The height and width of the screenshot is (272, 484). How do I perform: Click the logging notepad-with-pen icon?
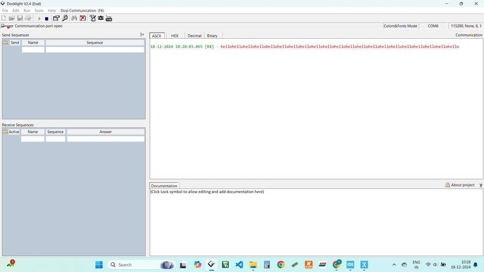point(93,18)
